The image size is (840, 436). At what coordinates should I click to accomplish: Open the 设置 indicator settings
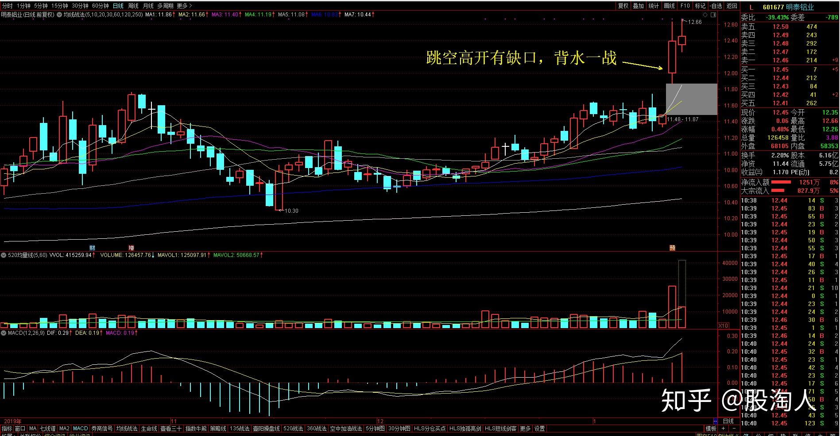pyautogui.click(x=539, y=428)
